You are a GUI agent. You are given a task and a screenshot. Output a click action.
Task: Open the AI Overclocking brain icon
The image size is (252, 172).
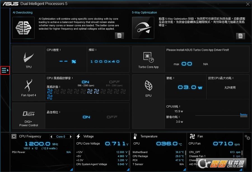point(24,28)
